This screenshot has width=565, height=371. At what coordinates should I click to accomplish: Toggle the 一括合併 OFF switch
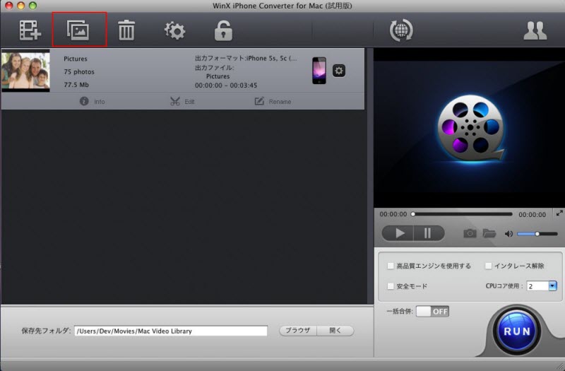(x=432, y=312)
